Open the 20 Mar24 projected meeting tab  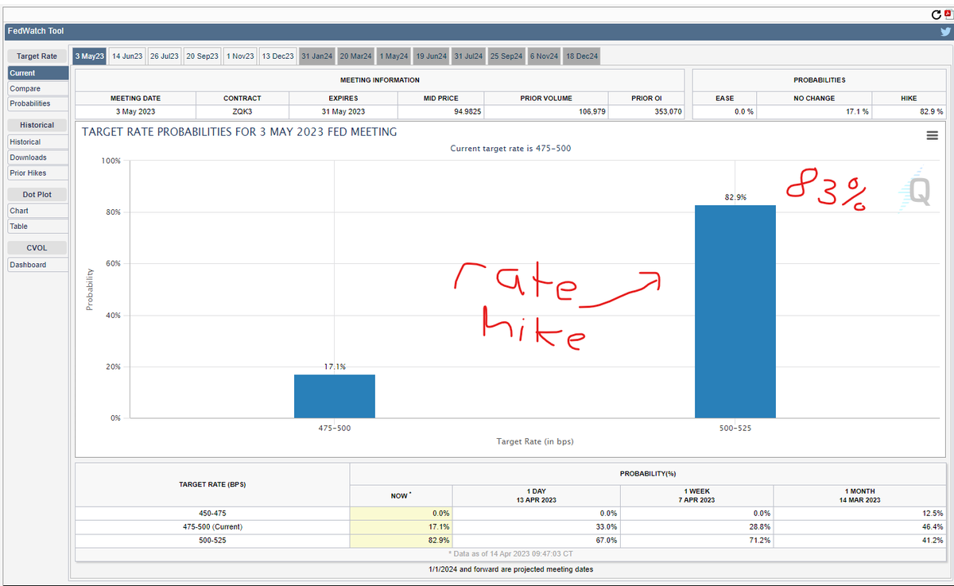point(355,56)
